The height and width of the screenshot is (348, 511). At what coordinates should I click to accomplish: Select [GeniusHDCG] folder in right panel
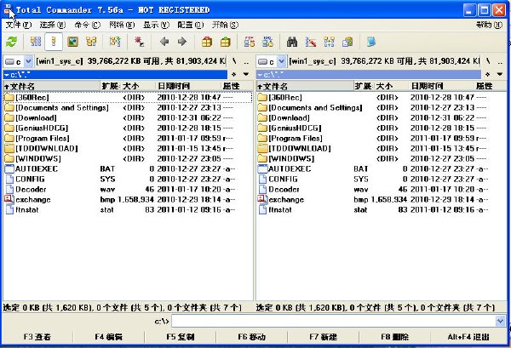(381, 128)
